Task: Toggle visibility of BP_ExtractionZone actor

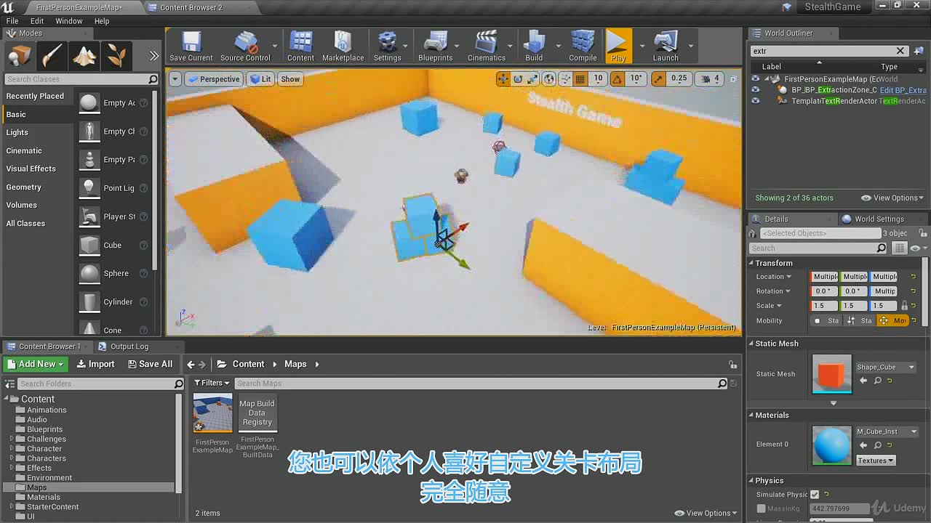Action: coord(755,90)
